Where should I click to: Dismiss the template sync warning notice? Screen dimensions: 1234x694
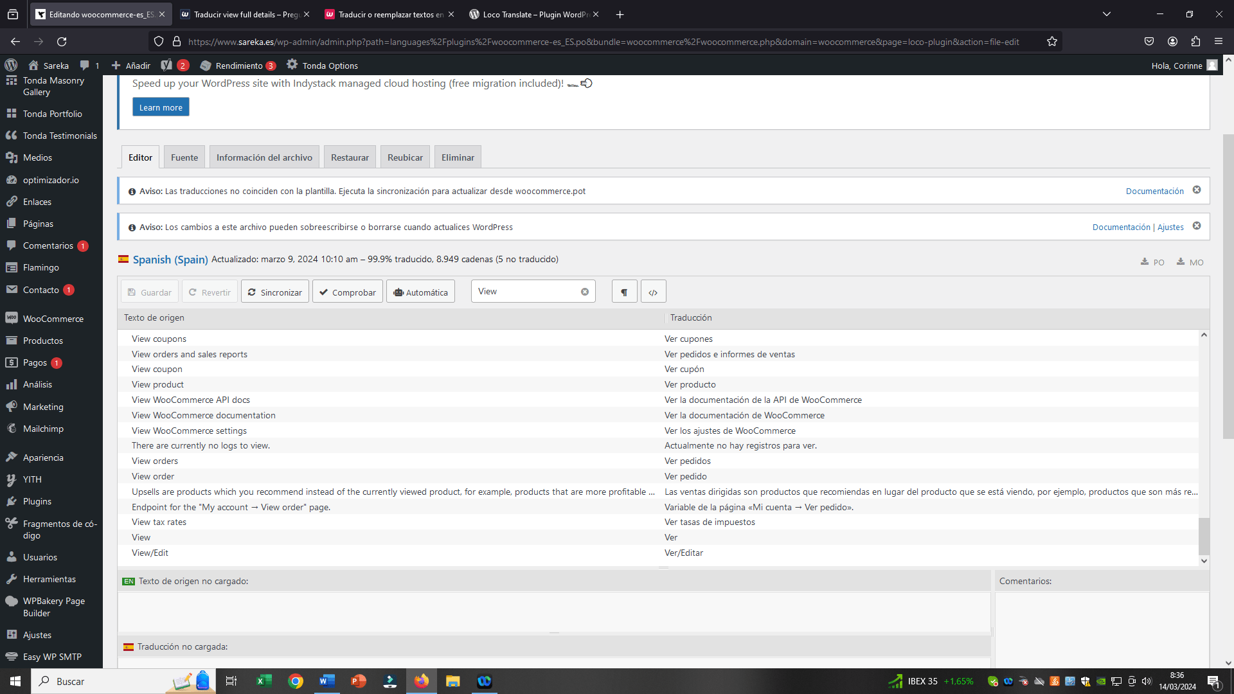tap(1197, 190)
